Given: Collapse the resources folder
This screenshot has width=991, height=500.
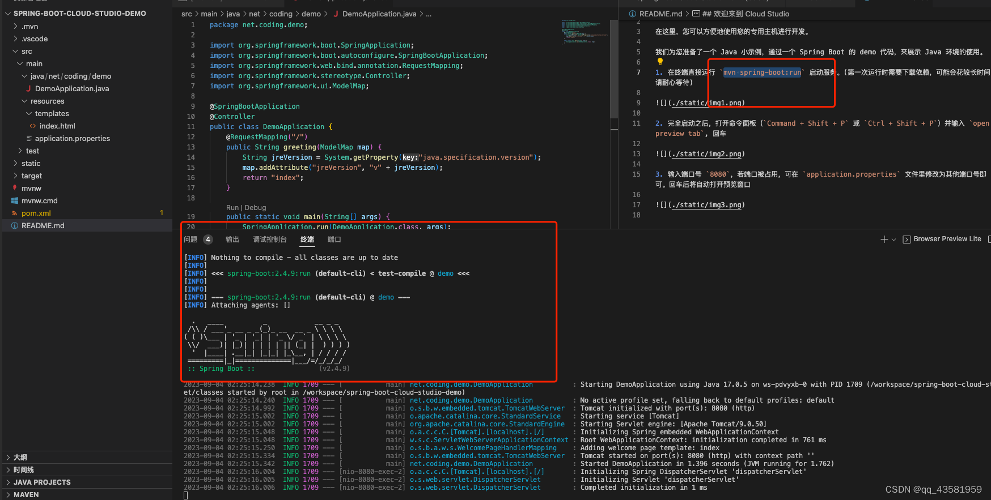Looking at the screenshot, I should 24,101.
